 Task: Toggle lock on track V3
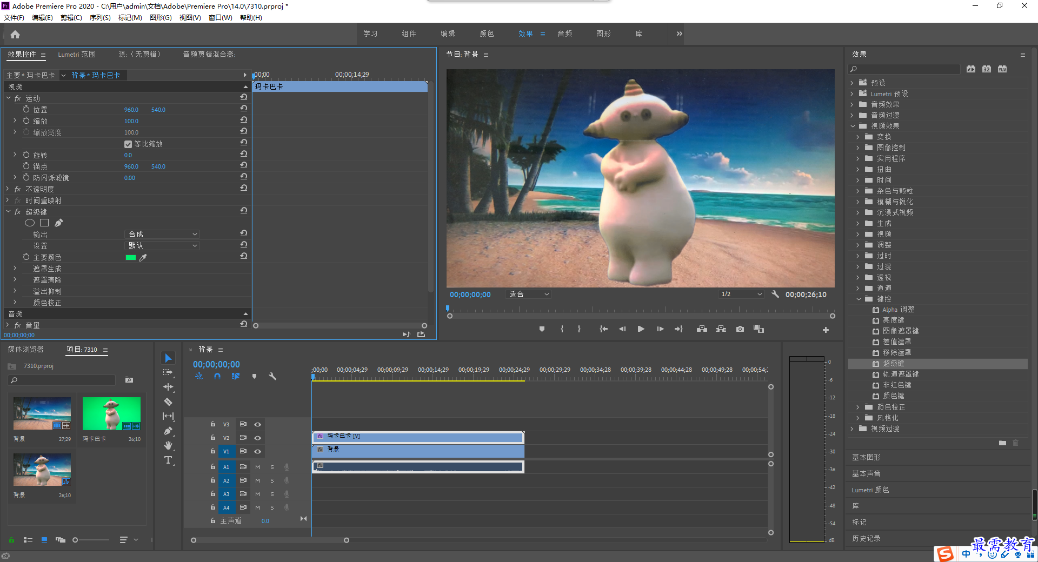pos(213,424)
